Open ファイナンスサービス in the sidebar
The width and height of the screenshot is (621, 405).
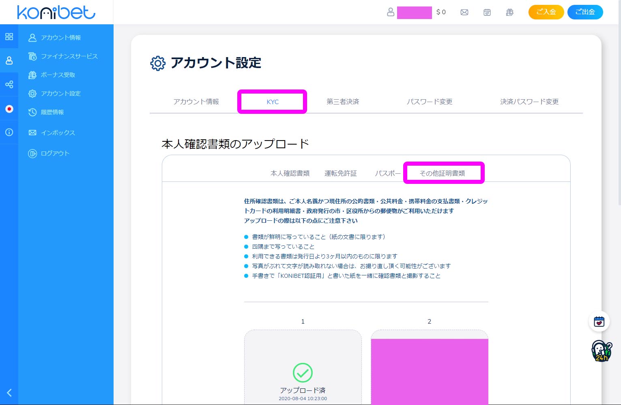pos(69,56)
